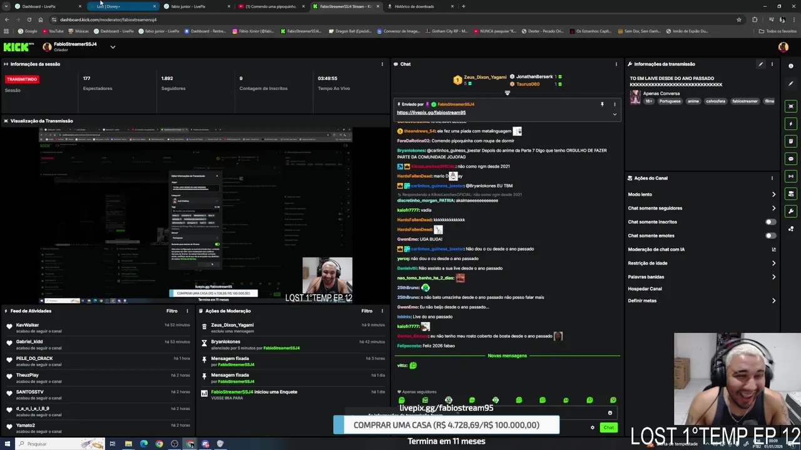Toggle Chat somente inscritos switch
Image resolution: width=801 pixels, height=450 pixels.
[771, 222]
